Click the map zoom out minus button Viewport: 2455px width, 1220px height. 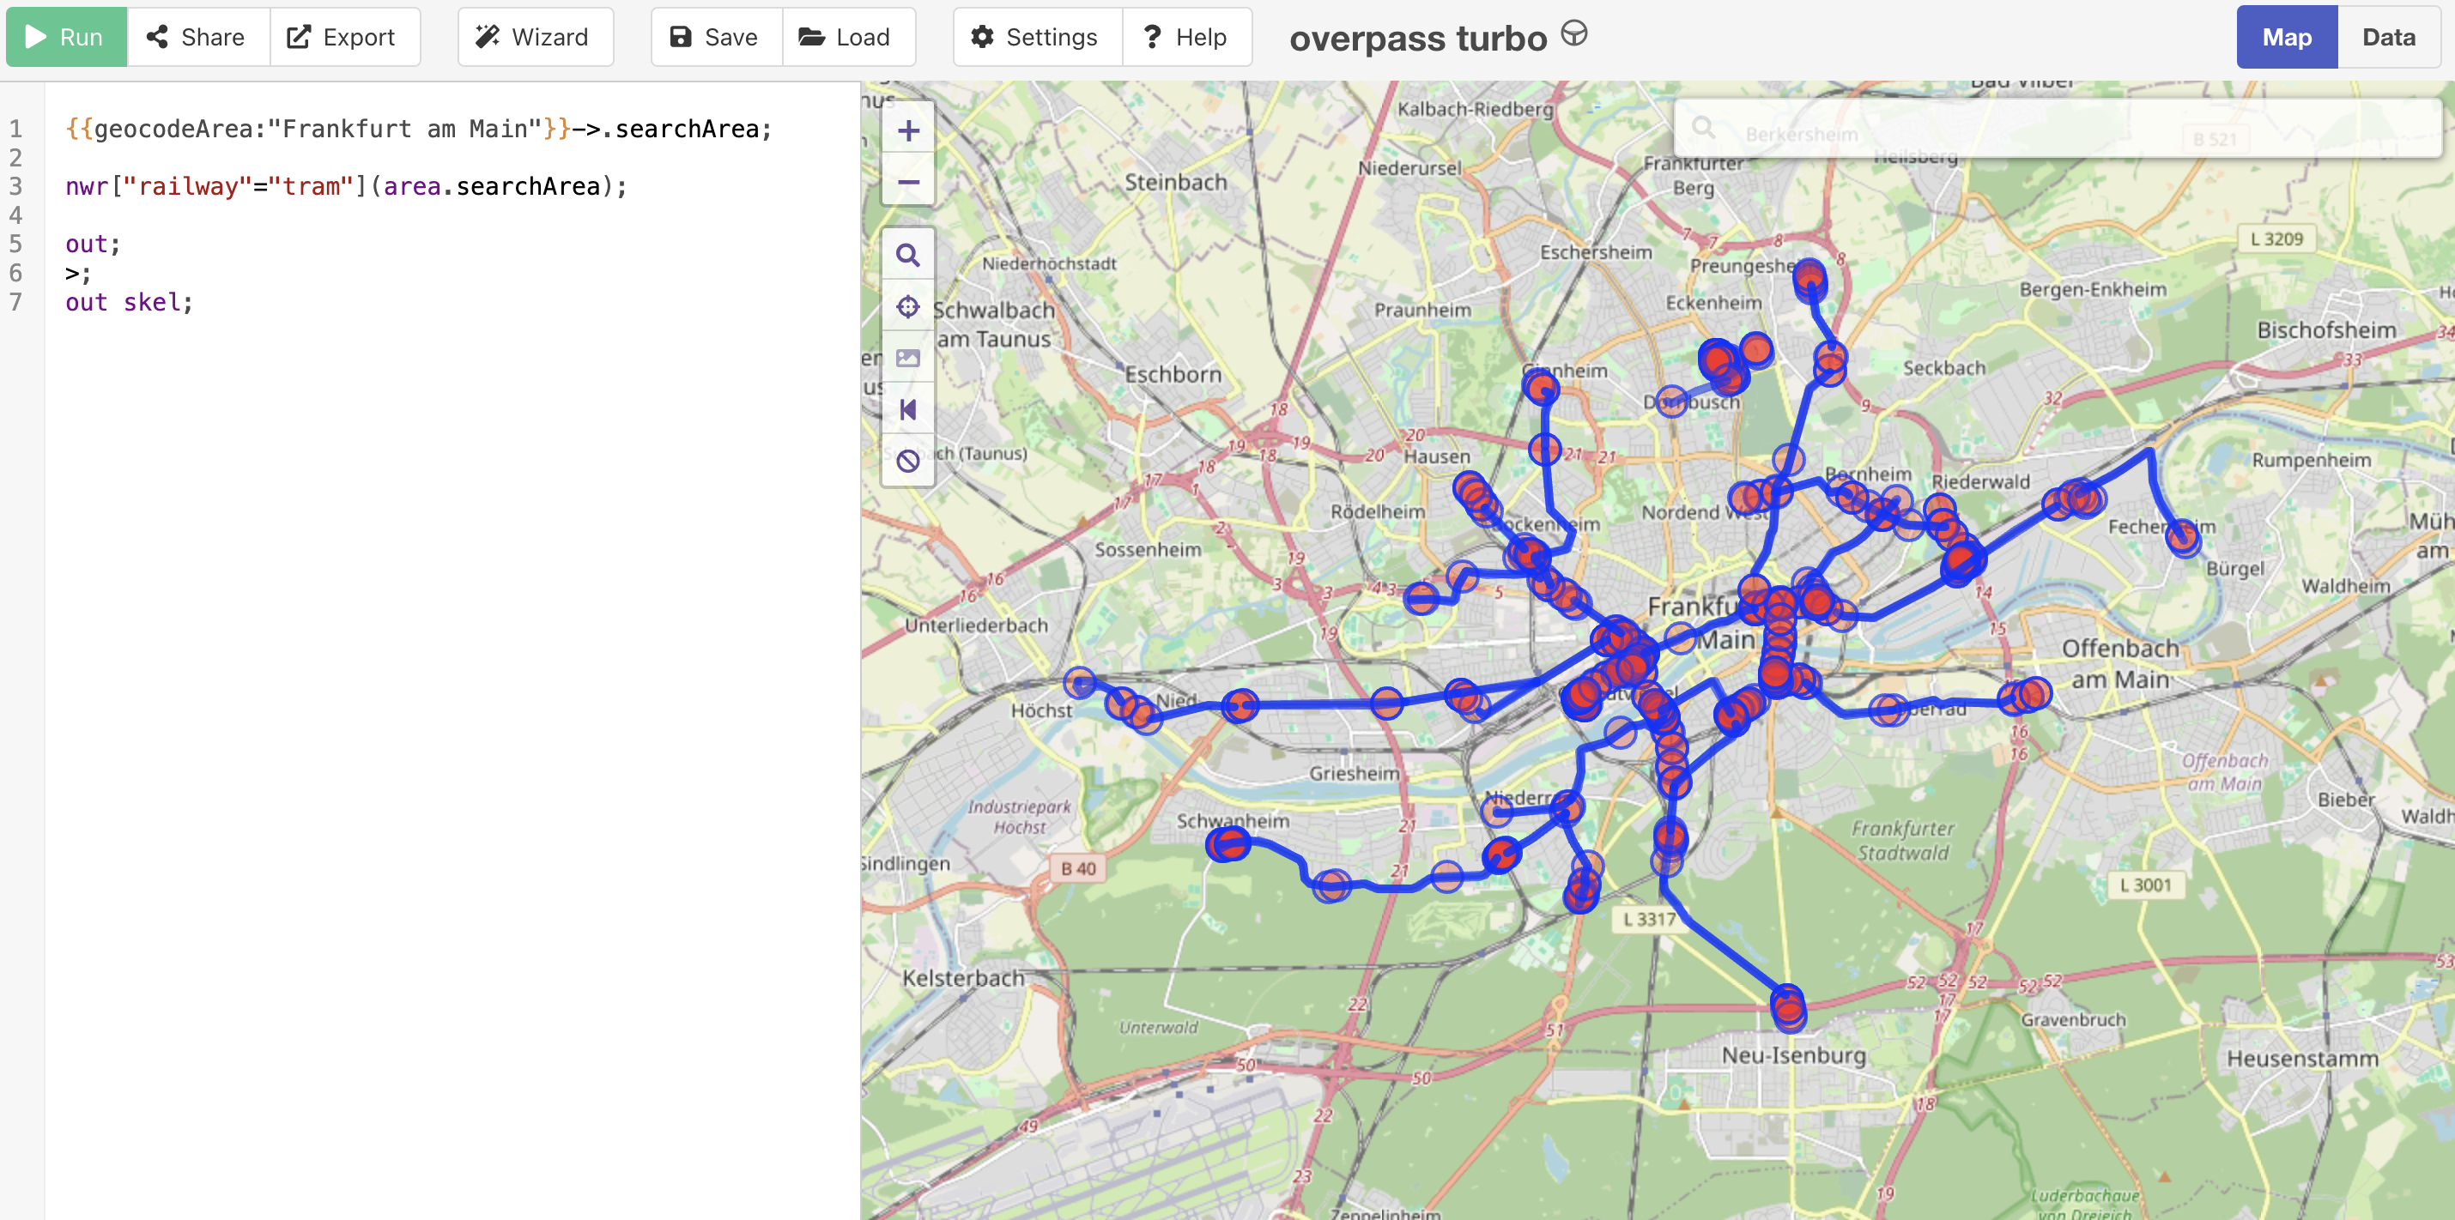pos(907,182)
